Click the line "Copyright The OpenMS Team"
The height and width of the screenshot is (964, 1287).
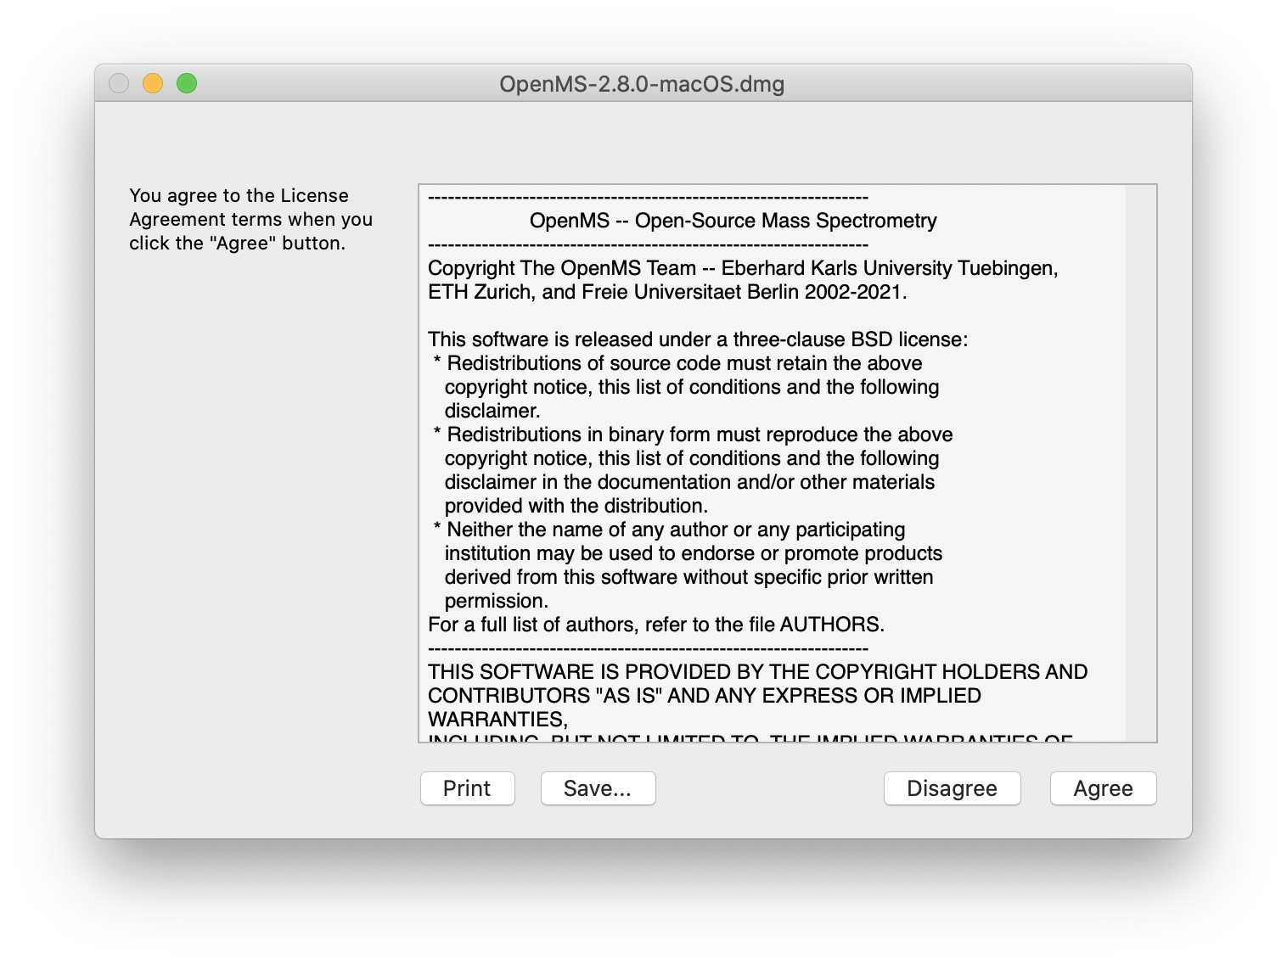pyautogui.click(x=743, y=268)
